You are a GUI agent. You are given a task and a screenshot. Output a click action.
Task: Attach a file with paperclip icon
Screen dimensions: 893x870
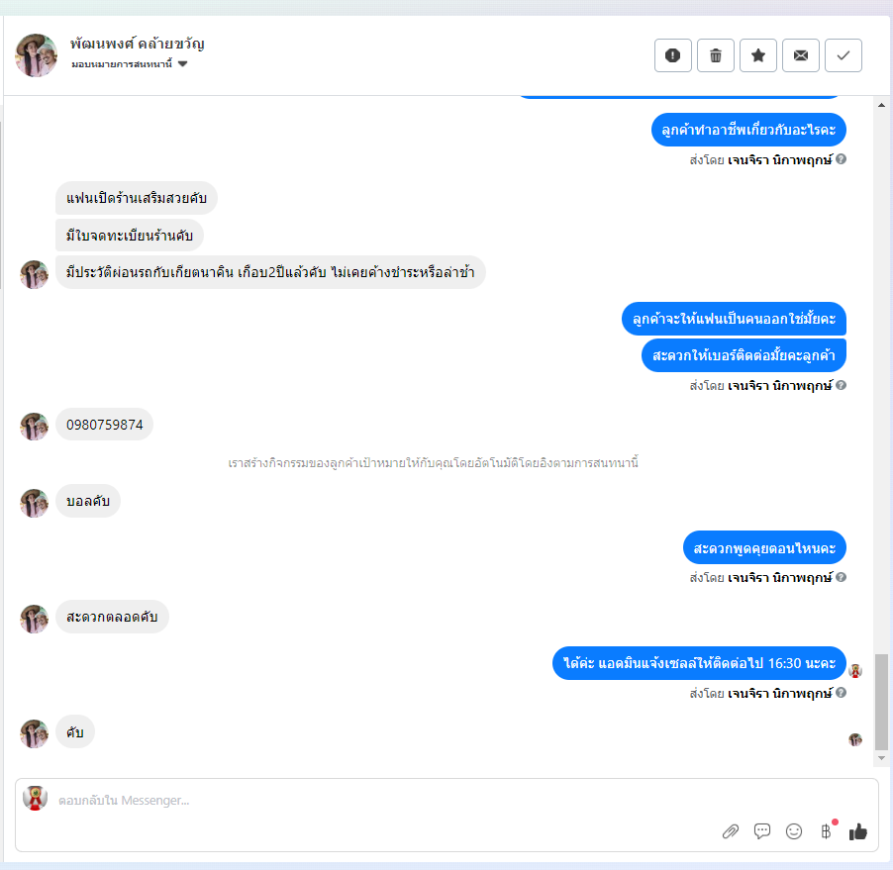730,831
